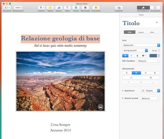
Task: Add a chart with Grafico icon
Action: click(x=59, y=8)
